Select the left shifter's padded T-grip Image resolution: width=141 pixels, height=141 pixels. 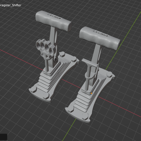click(x=54, y=21)
